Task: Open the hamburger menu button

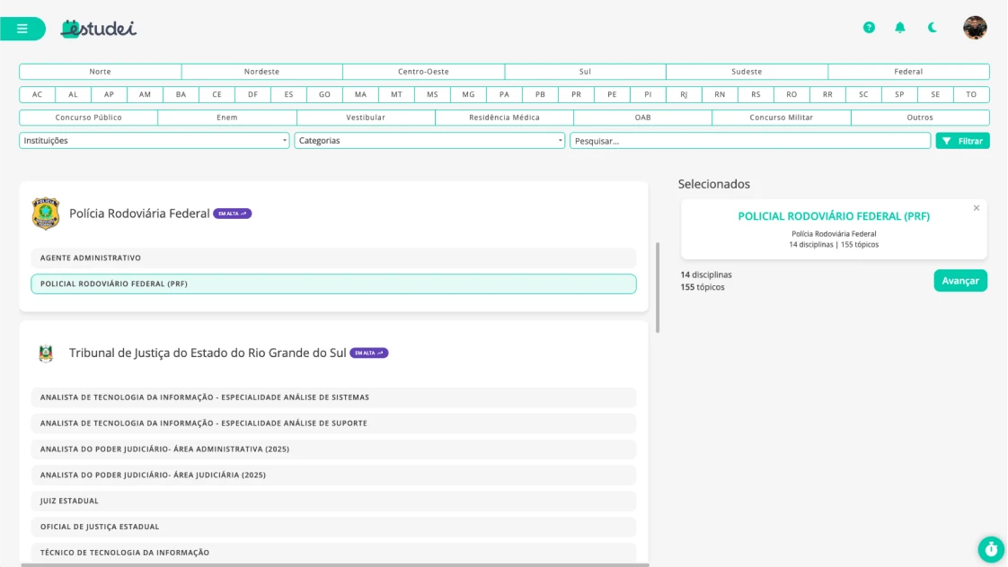Action: [22, 28]
